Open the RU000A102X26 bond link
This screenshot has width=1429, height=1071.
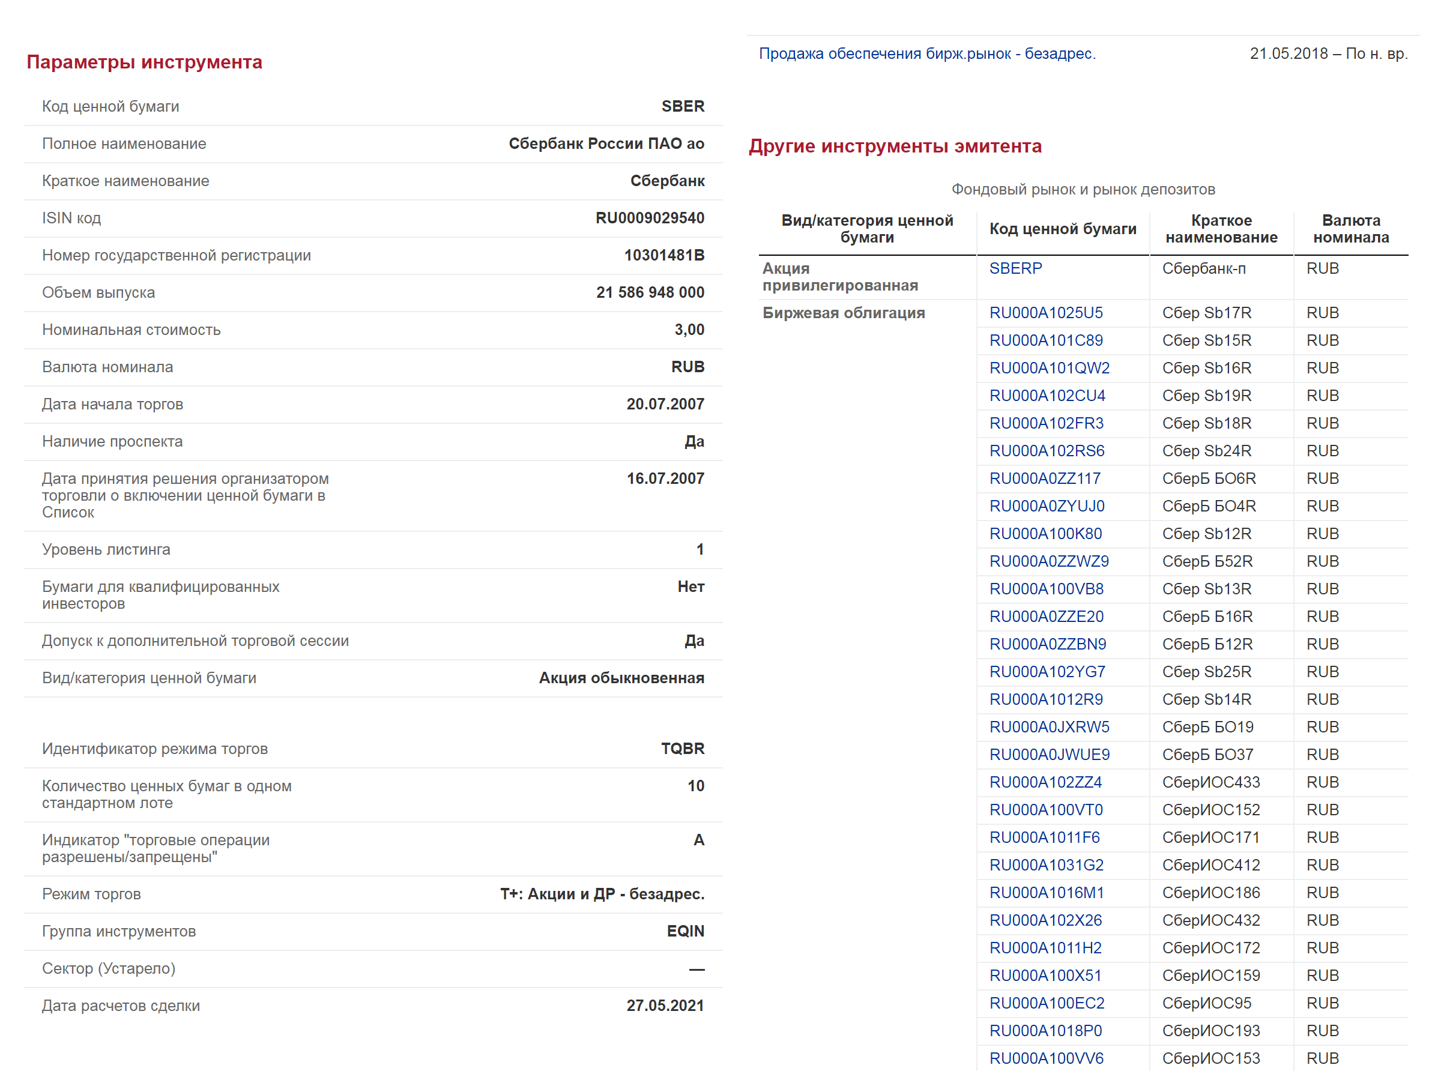pos(1045,920)
